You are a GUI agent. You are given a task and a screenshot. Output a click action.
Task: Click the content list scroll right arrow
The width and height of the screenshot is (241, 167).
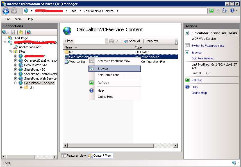176,145
